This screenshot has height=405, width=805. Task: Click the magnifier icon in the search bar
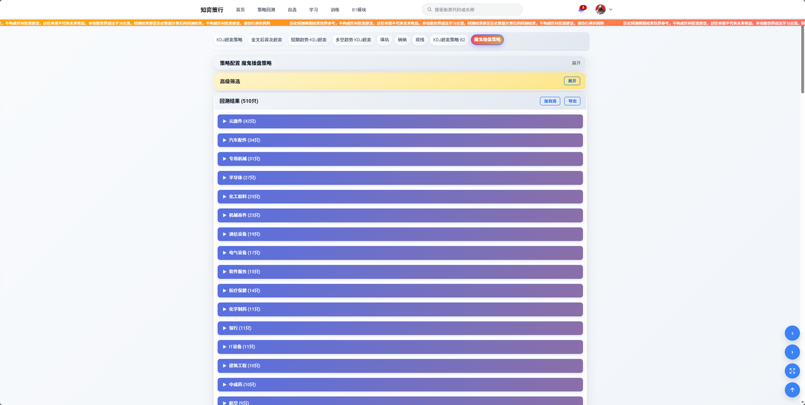(x=429, y=9)
